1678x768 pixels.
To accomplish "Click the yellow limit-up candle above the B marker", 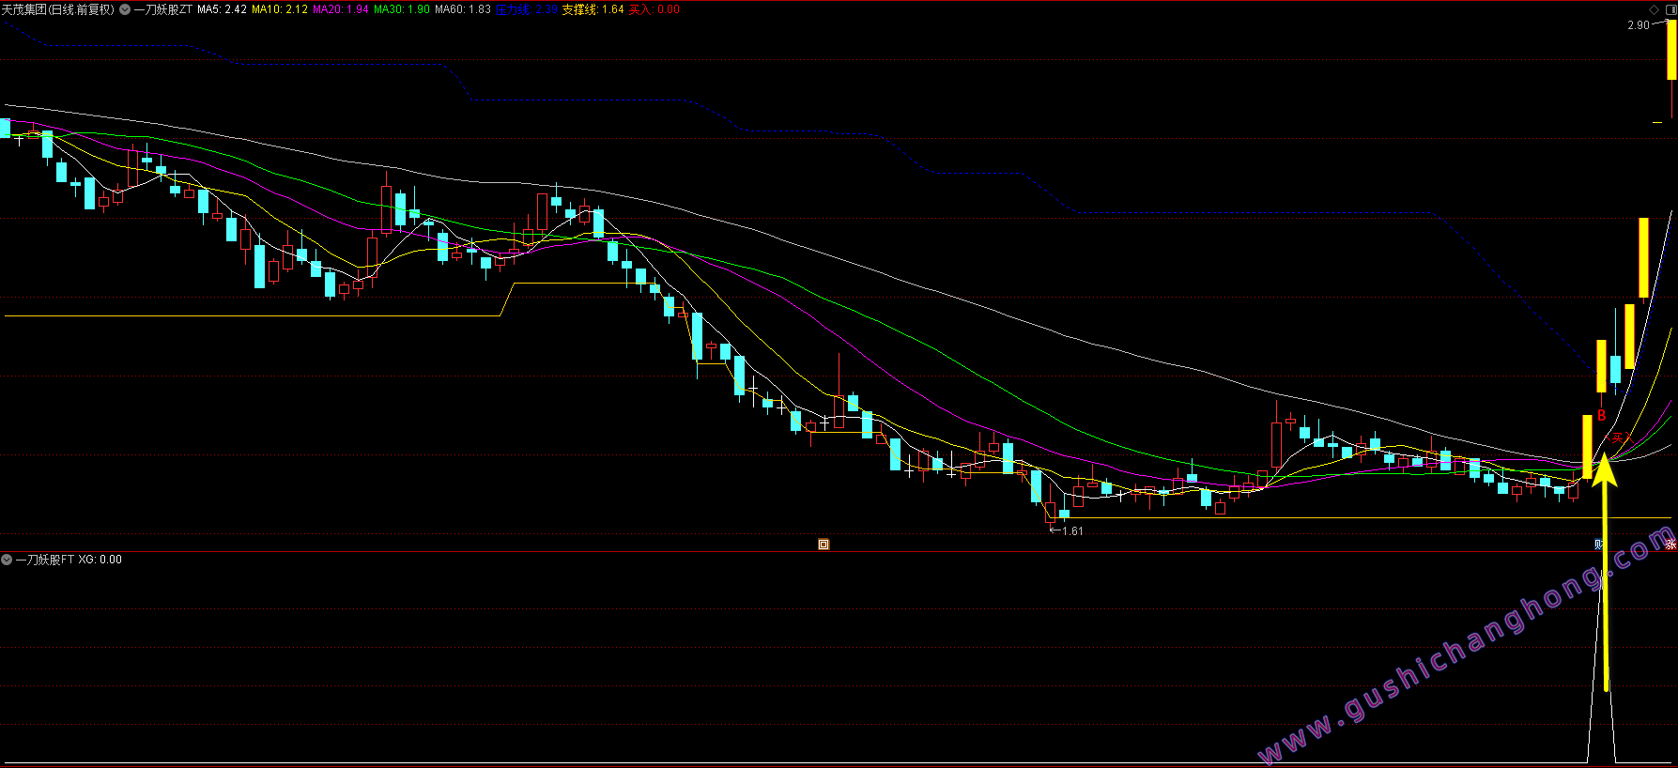I will [1602, 366].
